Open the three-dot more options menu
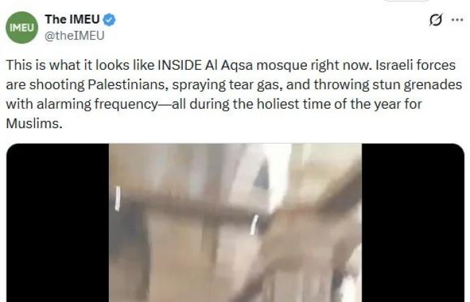The height and width of the screenshot is (302, 470). pyautogui.click(x=457, y=20)
